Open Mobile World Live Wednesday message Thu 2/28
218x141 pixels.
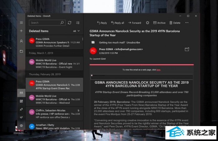click(x=54, y=99)
